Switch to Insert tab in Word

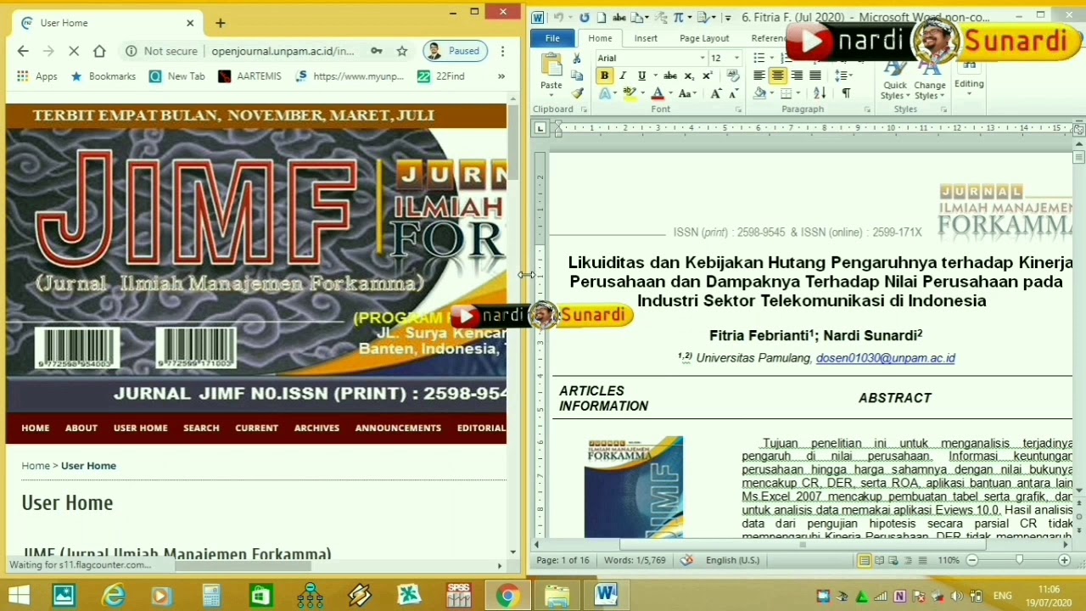pyautogui.click(x=646, y=38)
